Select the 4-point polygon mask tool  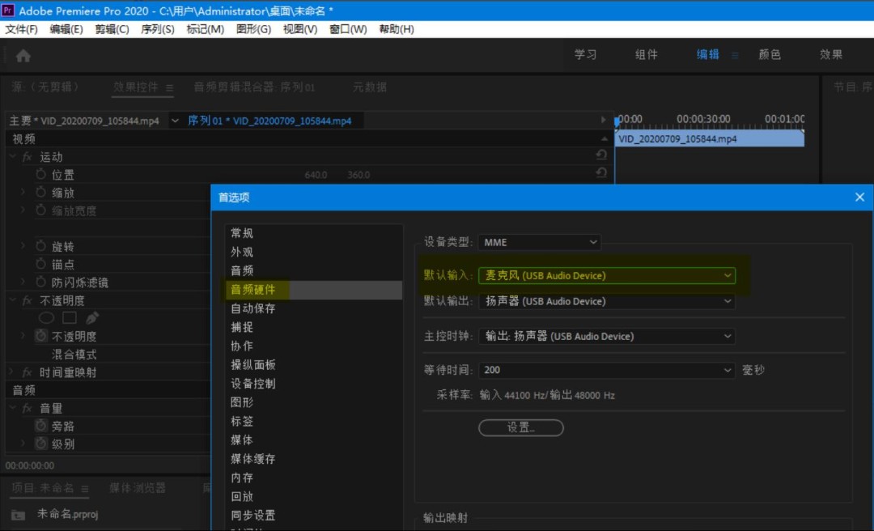tap(68, 317)
